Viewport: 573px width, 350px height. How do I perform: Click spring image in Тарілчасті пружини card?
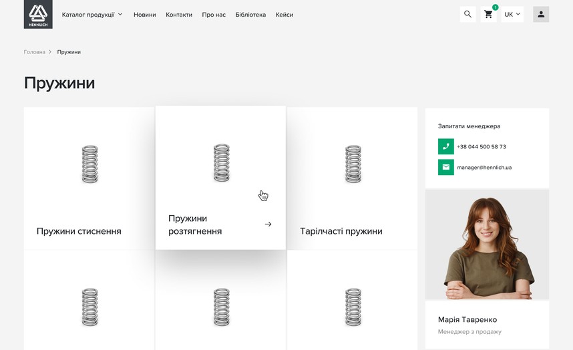tap(353, 164)
